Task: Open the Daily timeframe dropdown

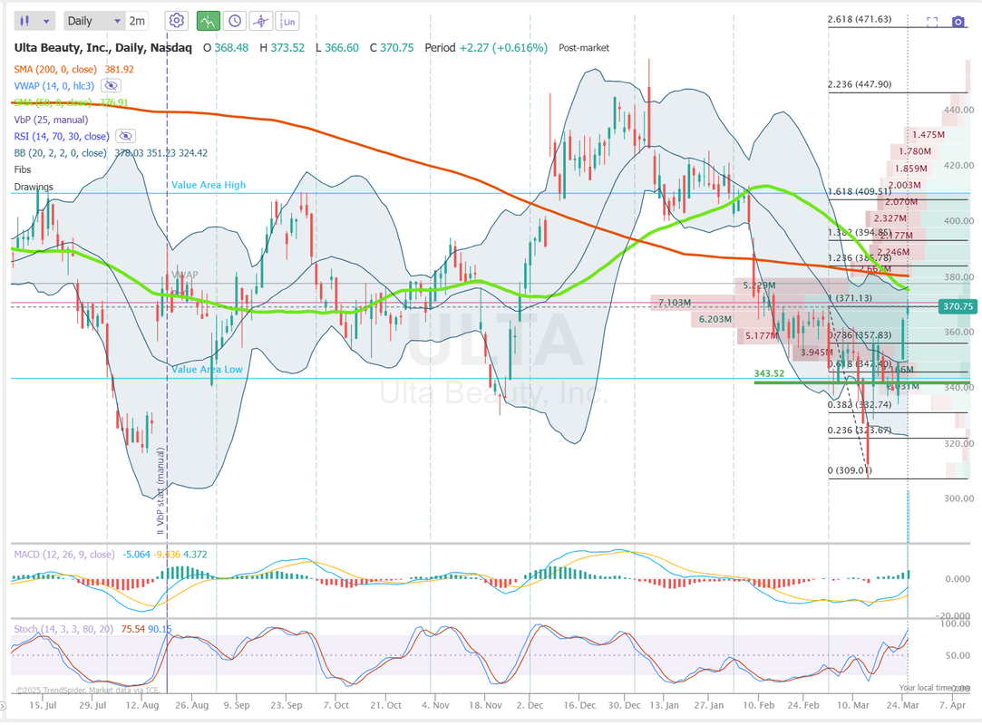Action: pos(93,21)
